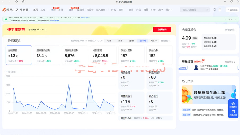Select the 昨日 time range
240x135 pixels.
click(120, 41)
